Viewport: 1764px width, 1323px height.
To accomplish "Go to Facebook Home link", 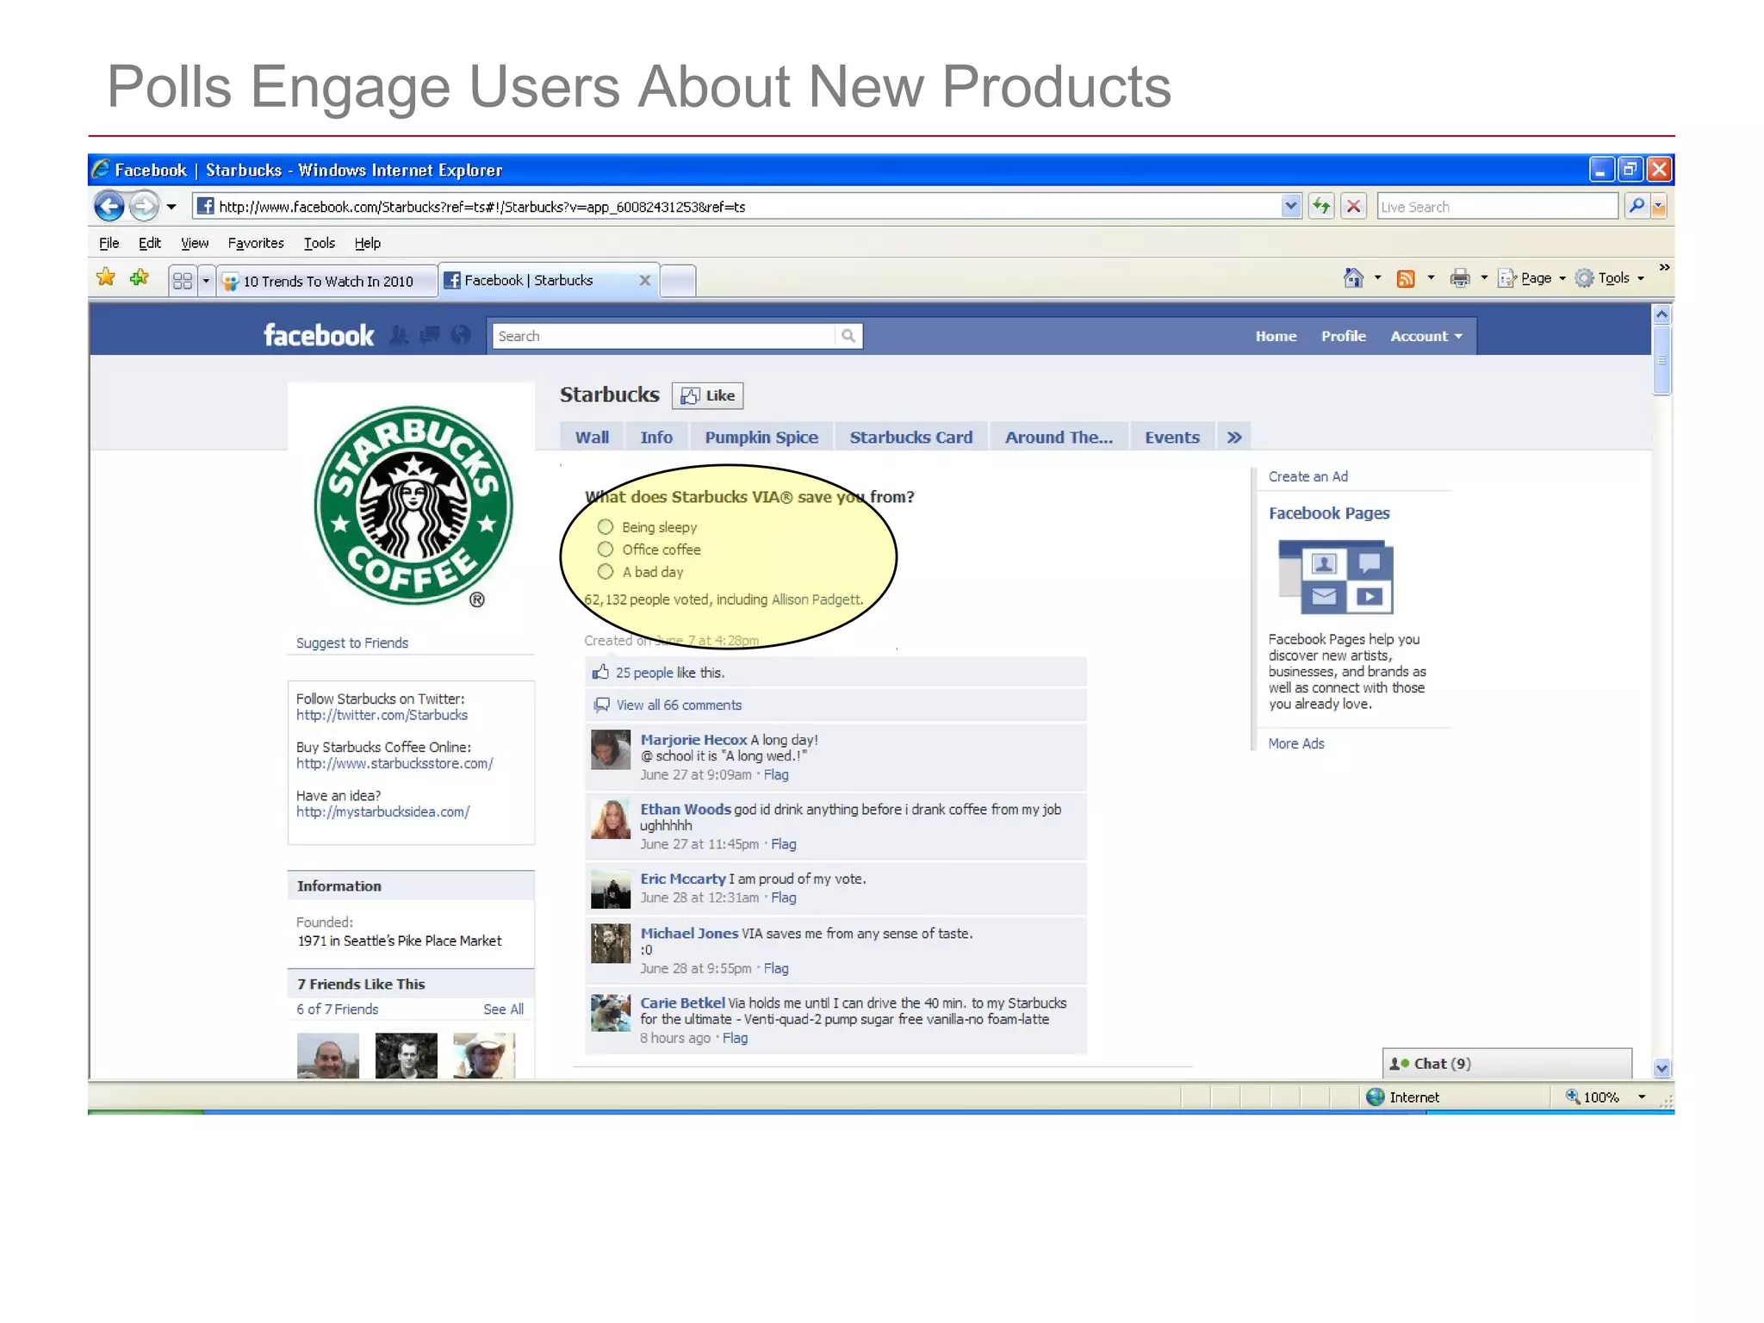I will click(1276, 336).
